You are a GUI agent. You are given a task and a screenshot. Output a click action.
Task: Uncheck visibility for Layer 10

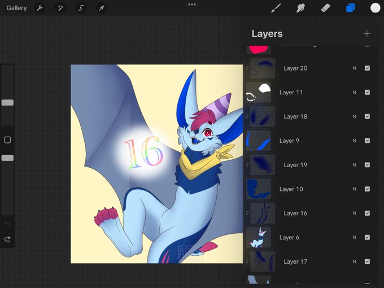[x=367, y=189]
